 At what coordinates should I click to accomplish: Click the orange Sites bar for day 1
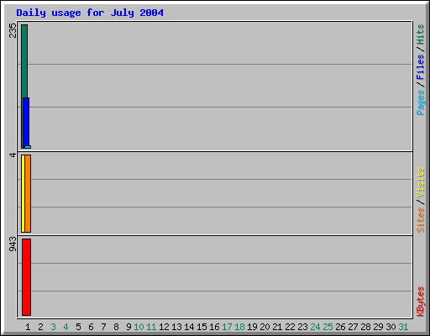click(28, 193)
